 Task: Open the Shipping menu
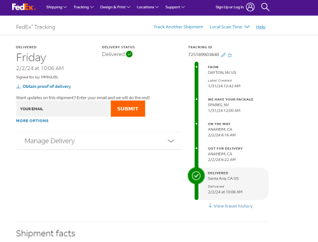57,7
